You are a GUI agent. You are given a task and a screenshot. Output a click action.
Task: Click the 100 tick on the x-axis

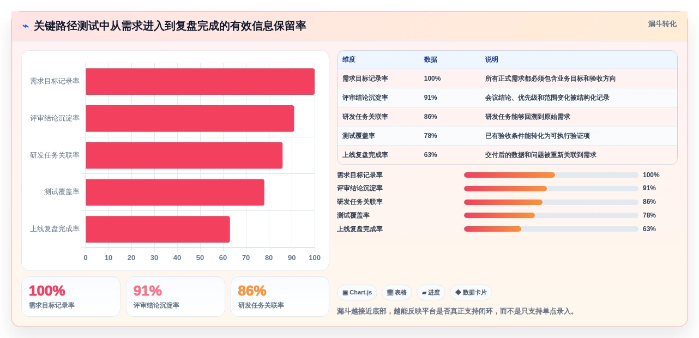click(x=315, y=258)
